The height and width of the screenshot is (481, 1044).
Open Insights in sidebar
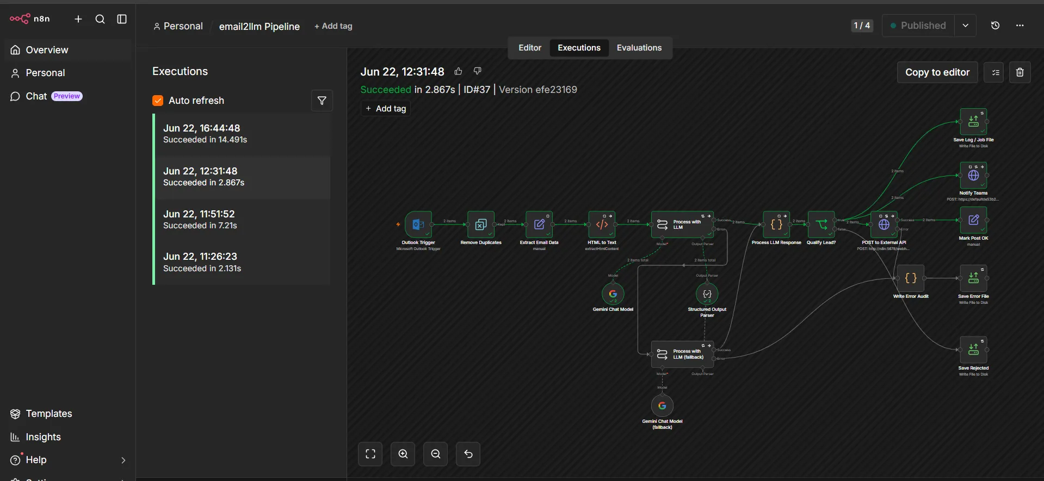pyautogui.click(x=68, y=437)
